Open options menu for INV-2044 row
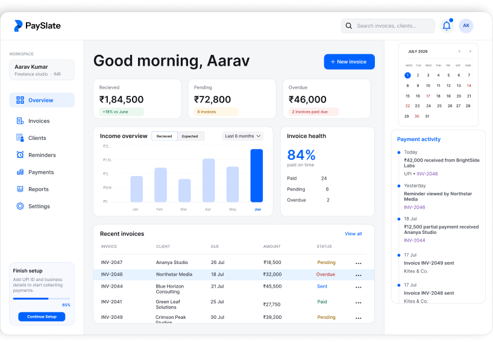The height and width of the screenshot is (343, 493). (359, 288)
